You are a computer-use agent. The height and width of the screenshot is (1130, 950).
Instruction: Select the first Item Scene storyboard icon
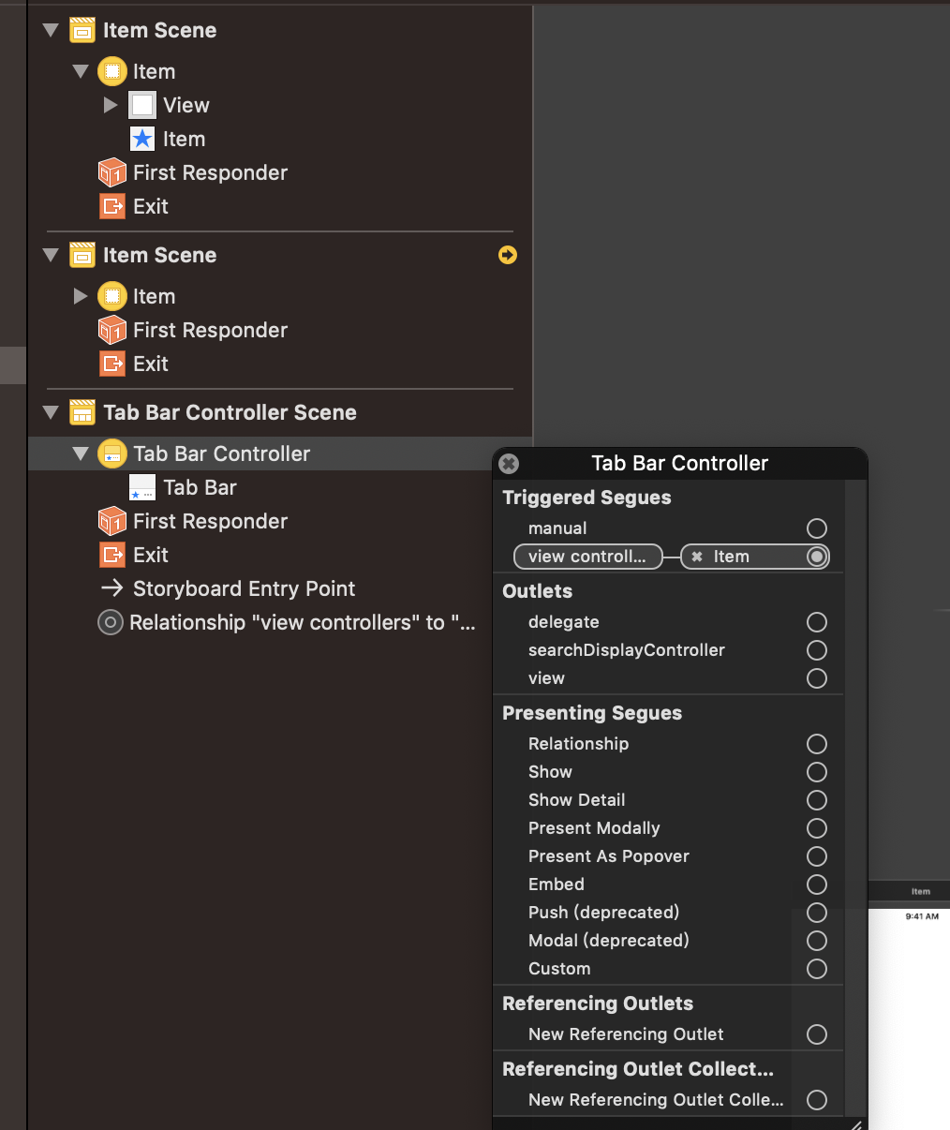point(82,31)
